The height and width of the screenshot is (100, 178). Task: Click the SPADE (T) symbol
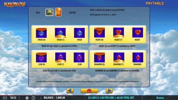(60, 33)
